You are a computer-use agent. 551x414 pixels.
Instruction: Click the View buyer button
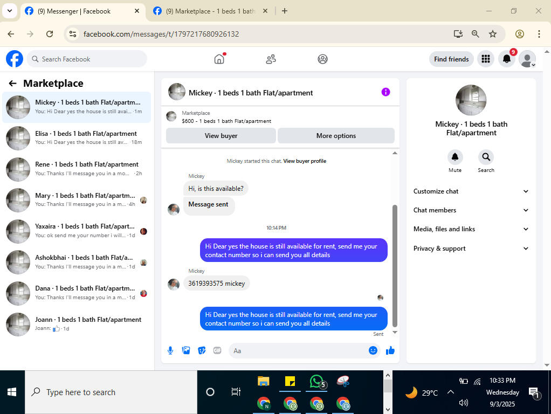click(x=221, y=136)
